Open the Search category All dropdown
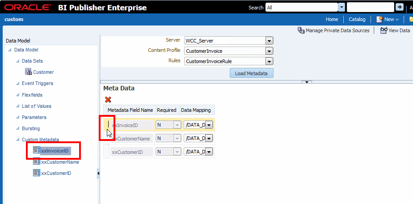This screenshot has height=204, width=413. tap(341, 7)
